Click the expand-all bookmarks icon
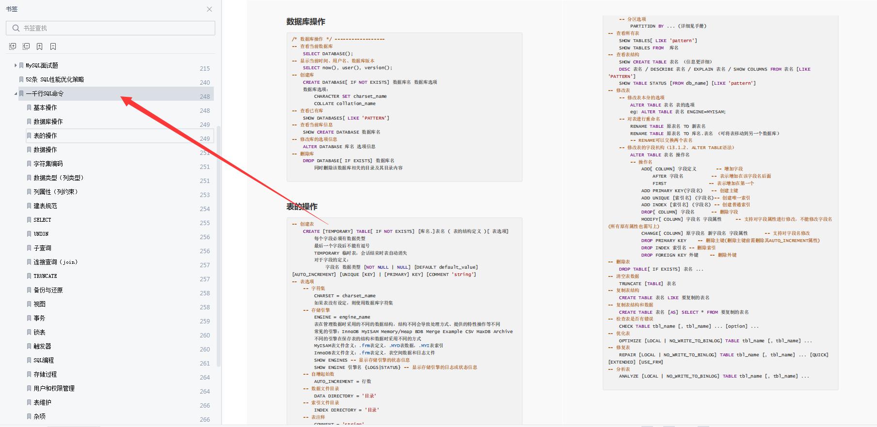The width and height of the screenshot is (877, 427). [x=13, y=46]
